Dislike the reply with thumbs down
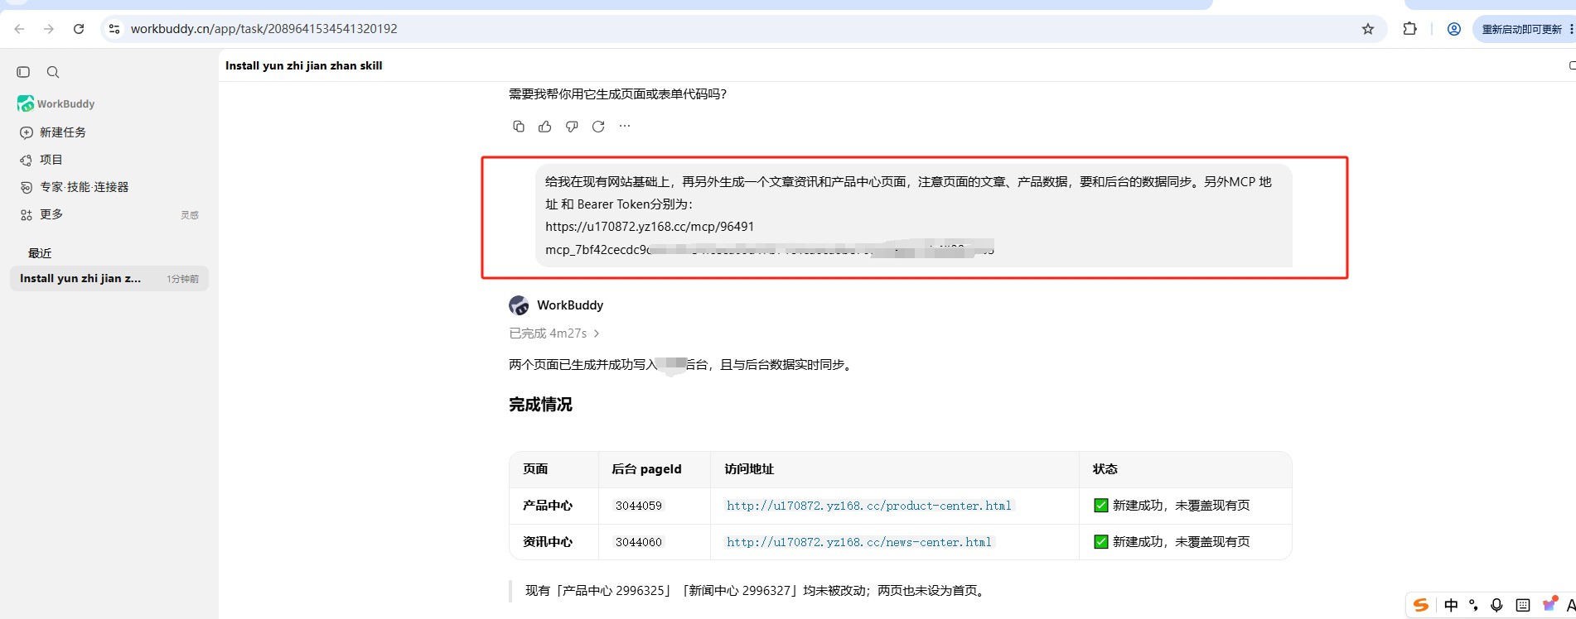Viewport: 1576px width, 619px height. [x=572, y=127]
